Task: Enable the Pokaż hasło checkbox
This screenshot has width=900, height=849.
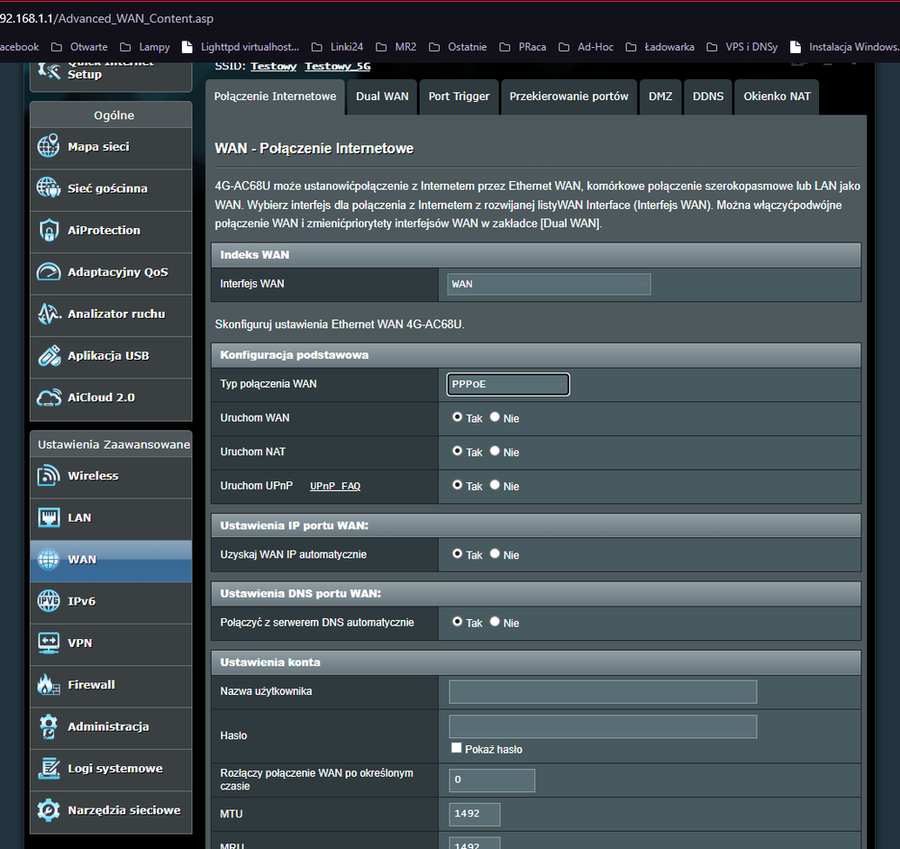Action: [457, 748]
